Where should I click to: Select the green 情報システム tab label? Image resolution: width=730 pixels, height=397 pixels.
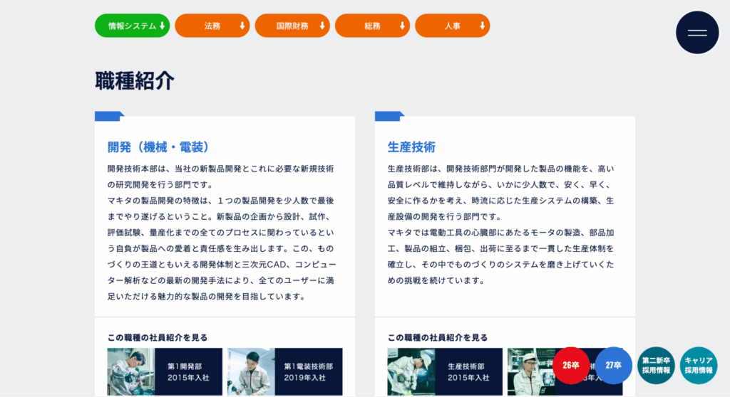coord(131,26)
